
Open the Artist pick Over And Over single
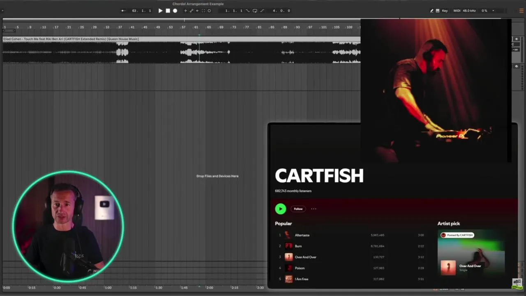tap(470, 266)
